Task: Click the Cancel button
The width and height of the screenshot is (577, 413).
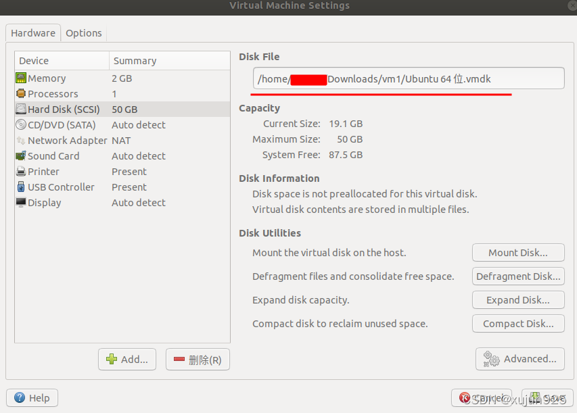Action: [x=482, y=397]
